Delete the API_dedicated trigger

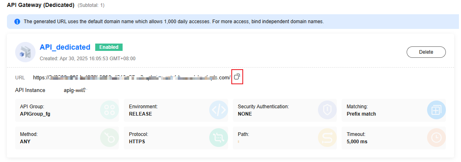(426, 52)
